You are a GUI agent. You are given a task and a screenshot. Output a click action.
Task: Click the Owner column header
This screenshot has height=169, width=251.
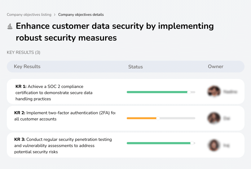click(x=215, y=67)
